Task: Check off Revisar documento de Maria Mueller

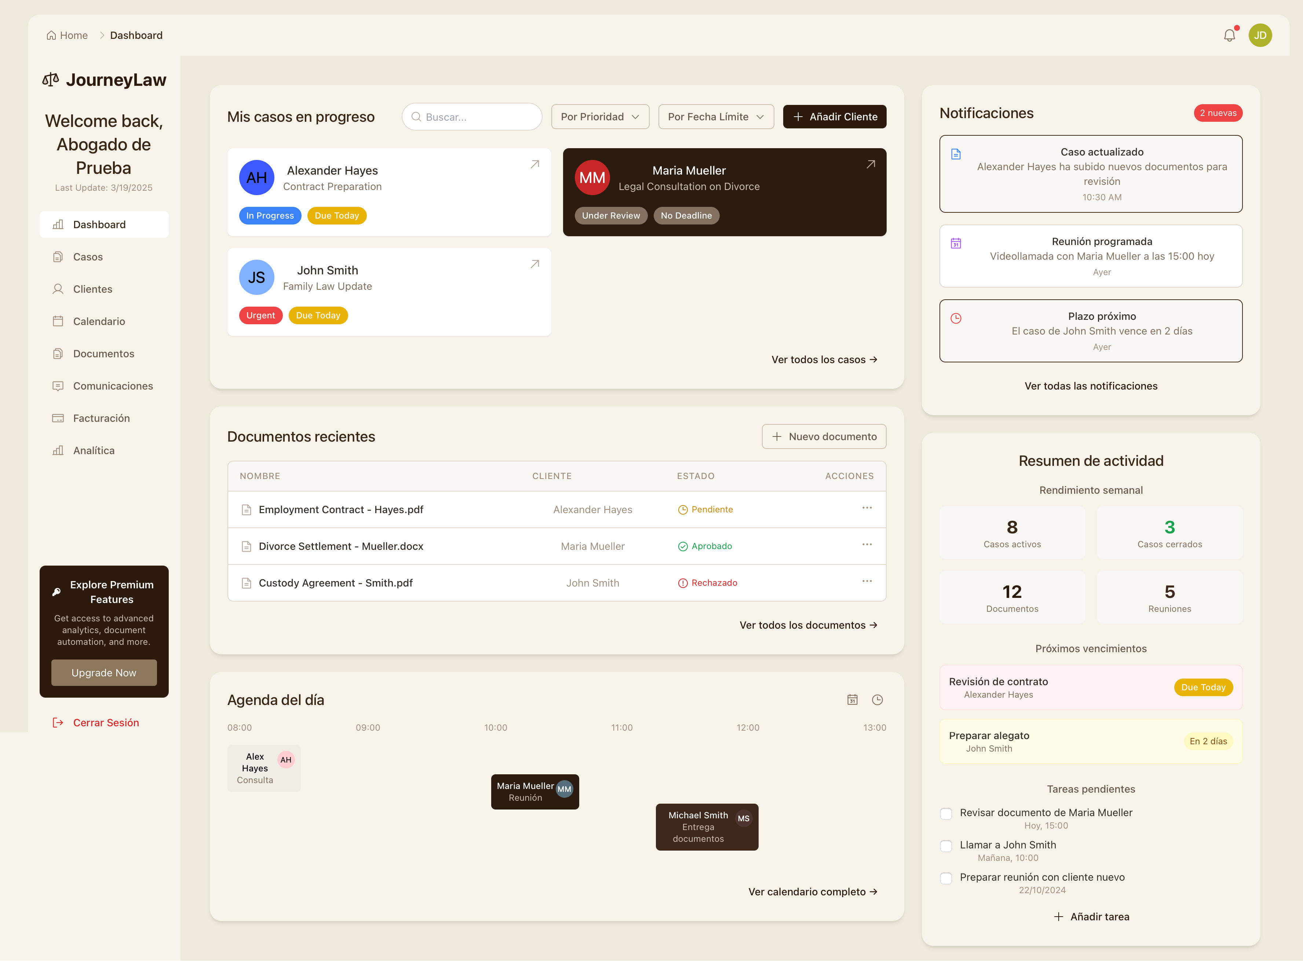Action: point(945,814)
